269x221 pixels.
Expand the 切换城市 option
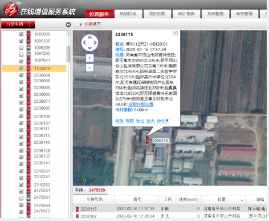[91, 24]
